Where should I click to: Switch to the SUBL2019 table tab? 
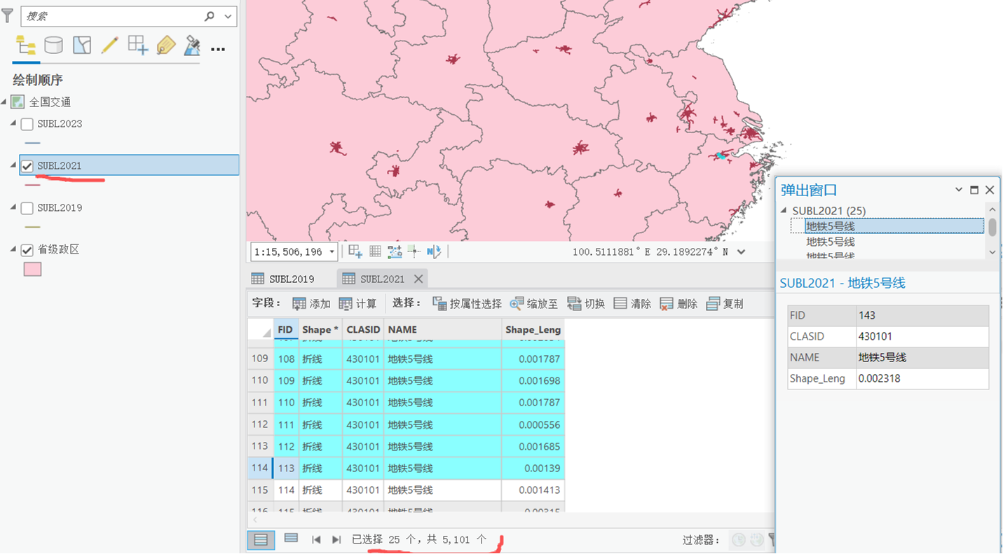[x=283, y=279]
